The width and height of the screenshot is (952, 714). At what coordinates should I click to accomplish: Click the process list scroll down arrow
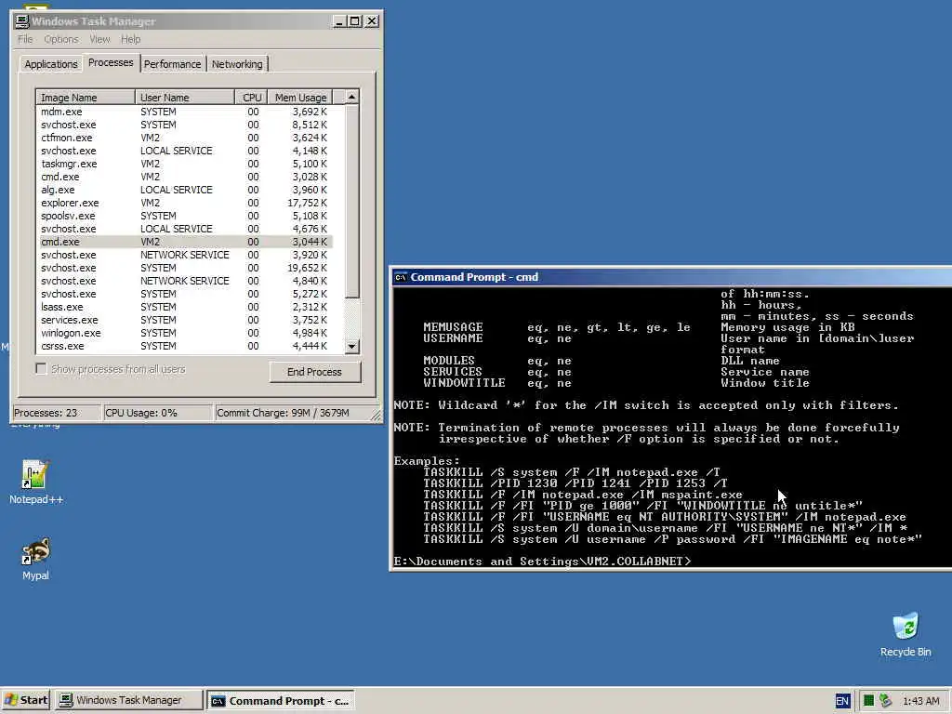[351, 346]
